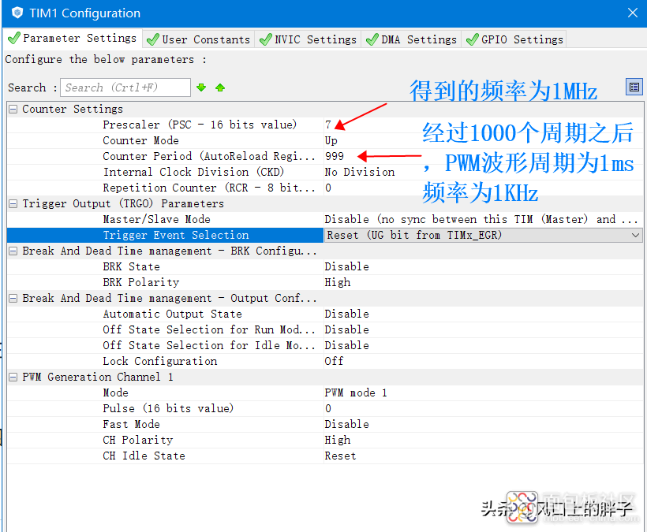Collapse the BRK Configuration group
The height and width of the screenshot is (532, 647).
click(x=13, y=251)
